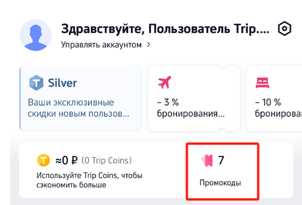Click the Silver tier badge icon
The width and height of the screenshot is (302, 205).
click(36, 83)
